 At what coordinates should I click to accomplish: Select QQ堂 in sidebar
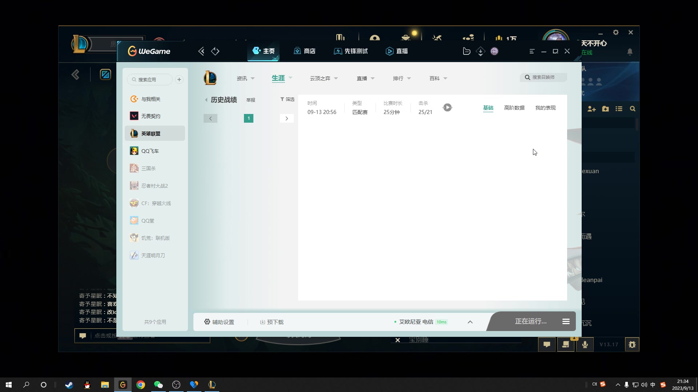[x=155, y=221]
